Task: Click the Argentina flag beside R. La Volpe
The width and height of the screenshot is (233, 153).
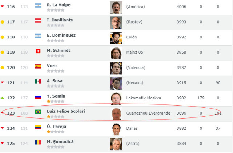Action: tap(38, 5)
